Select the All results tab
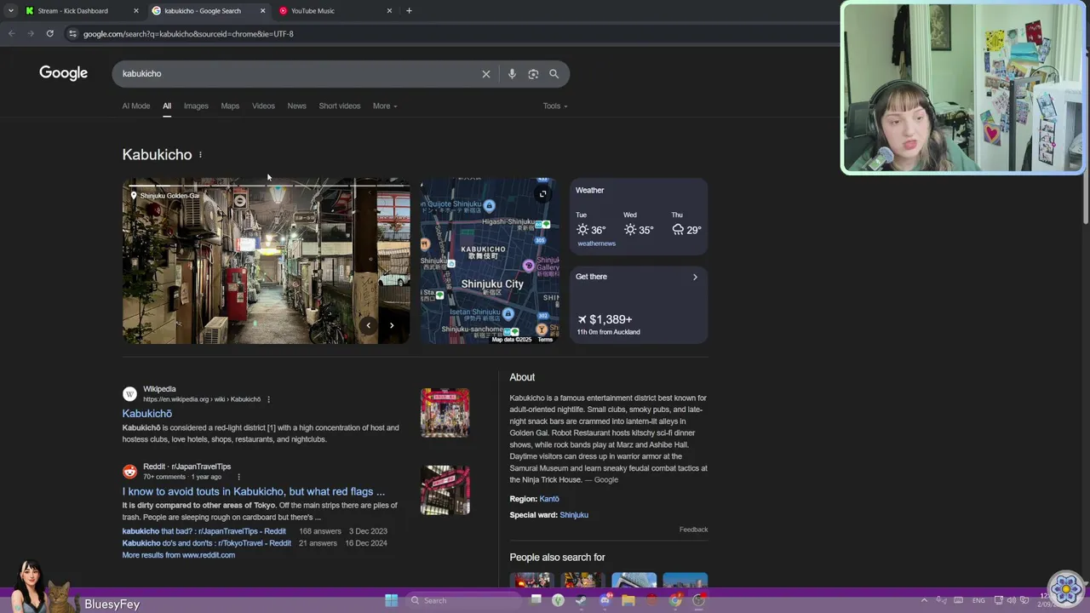Viewport: 1090px width, 613px height. tap(167, 106)
